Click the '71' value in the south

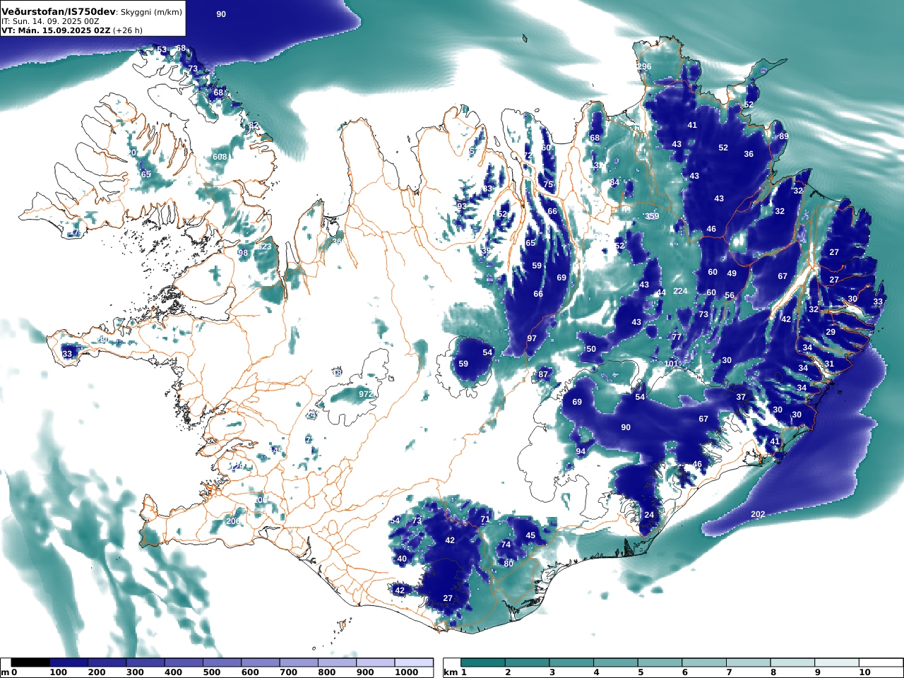coord(485,519)
